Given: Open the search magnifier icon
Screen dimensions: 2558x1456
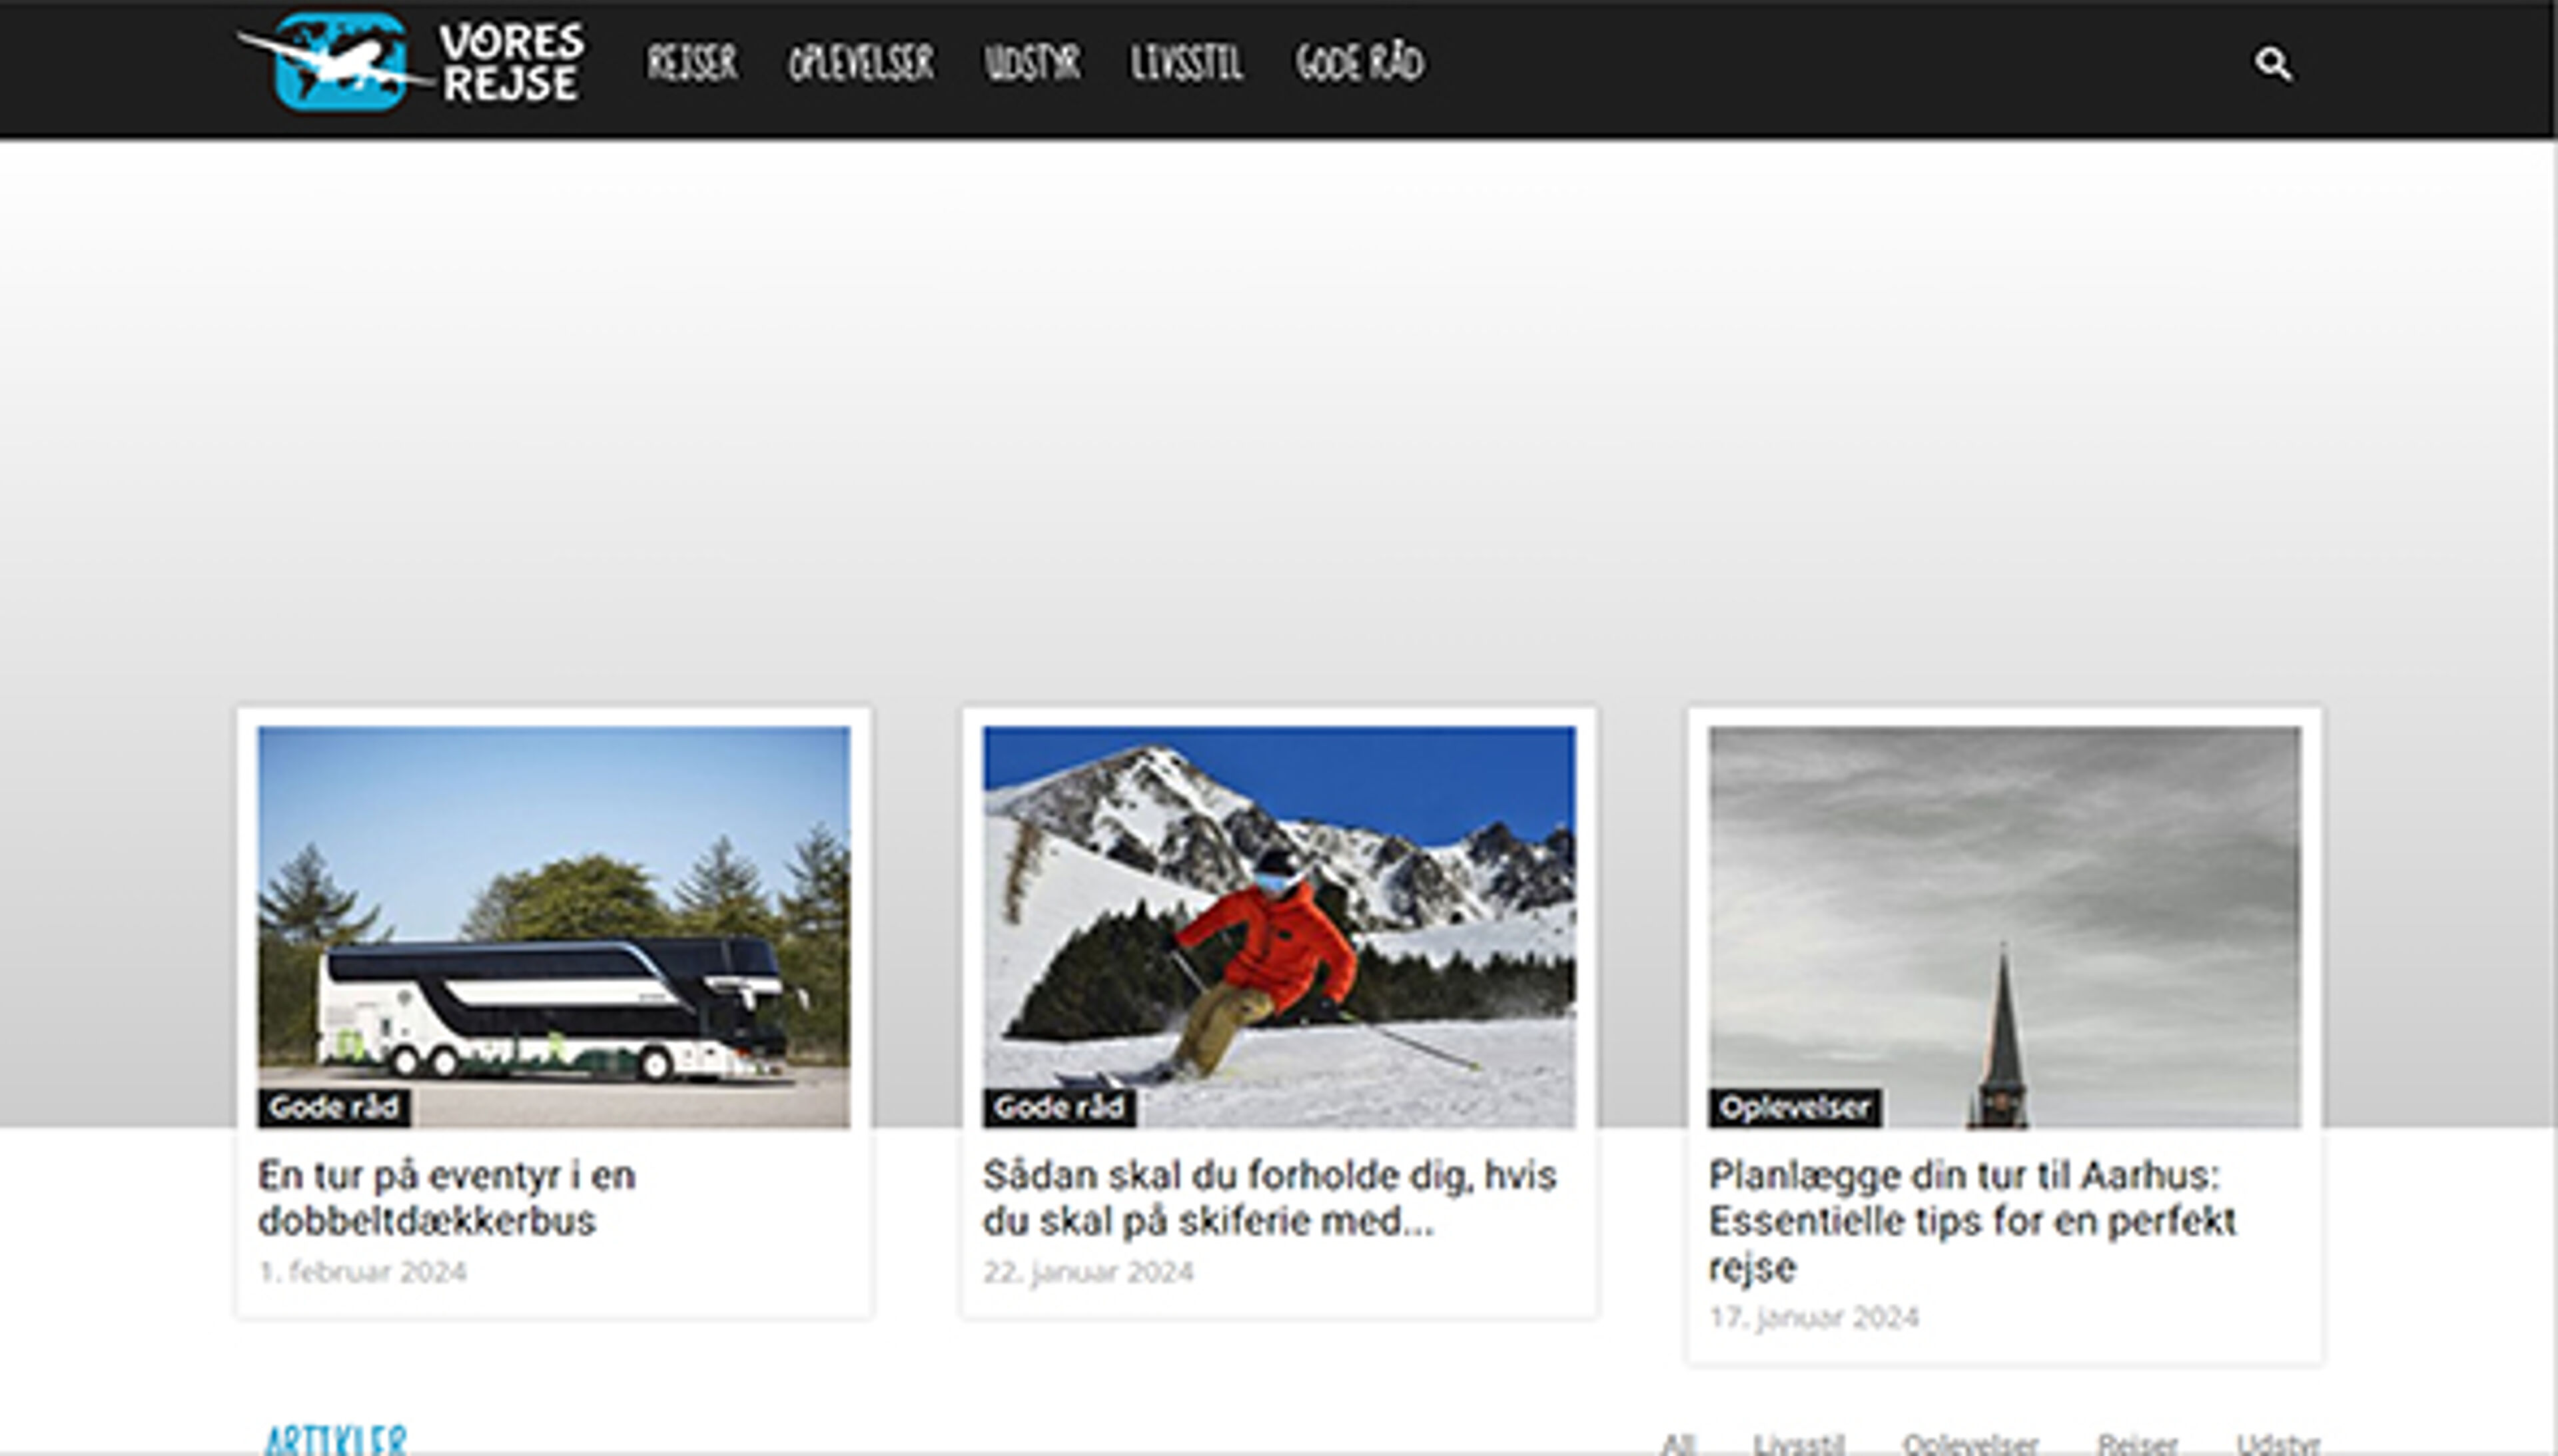Looking at the screenshot, I should coord(2272,64).
